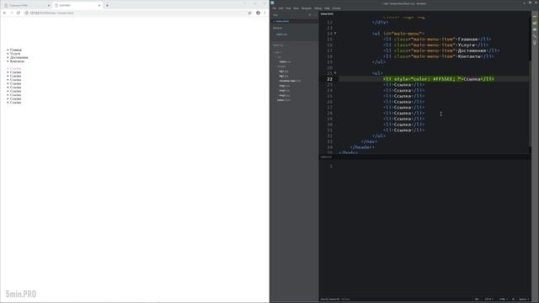
Task: Click "Контакты" on code line 18
Action: tap(469, 56)
